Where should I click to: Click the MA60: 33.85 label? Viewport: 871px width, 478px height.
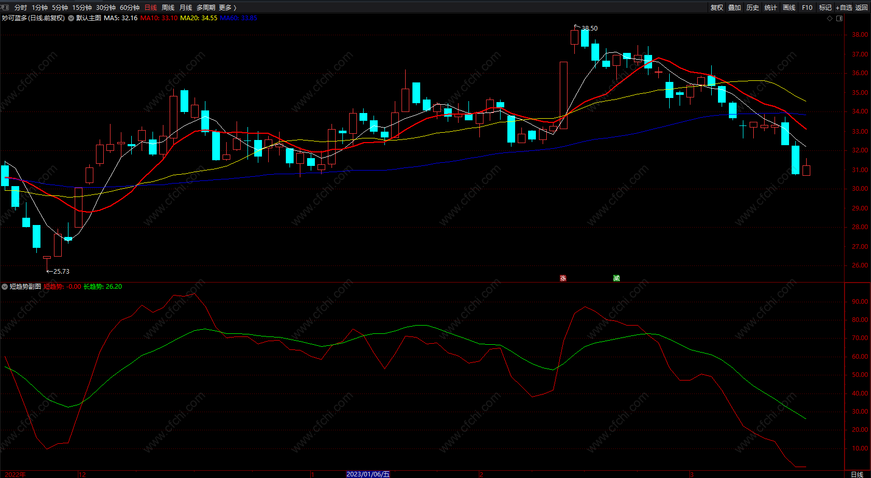point(239,18)
